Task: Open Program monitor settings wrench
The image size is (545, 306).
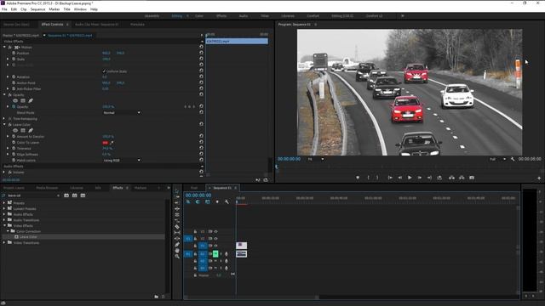Action: point(513,159)
